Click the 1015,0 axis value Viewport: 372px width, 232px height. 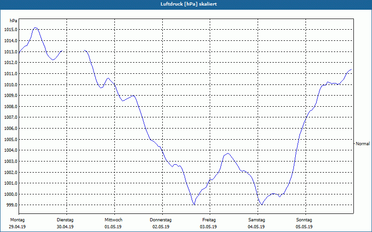(x=11, y=30)
